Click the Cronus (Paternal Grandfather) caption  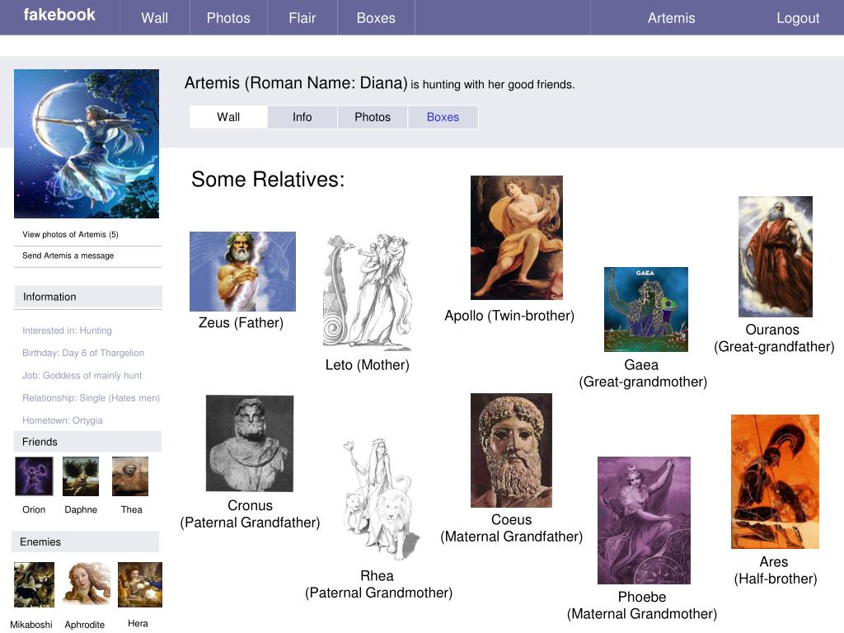250,513
